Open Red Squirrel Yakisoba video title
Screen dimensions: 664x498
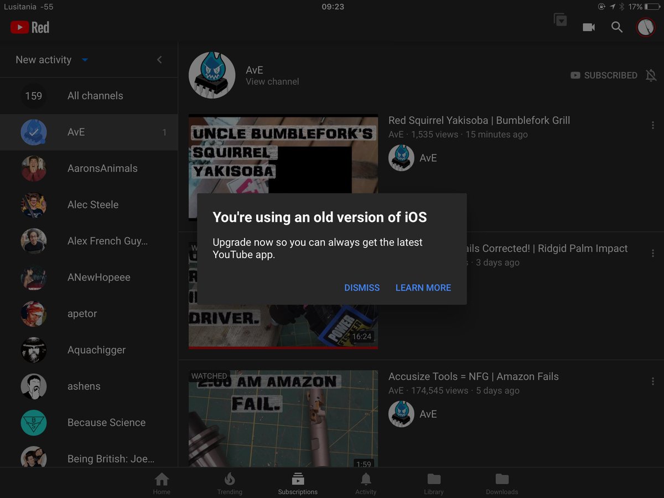click(479, 120)
